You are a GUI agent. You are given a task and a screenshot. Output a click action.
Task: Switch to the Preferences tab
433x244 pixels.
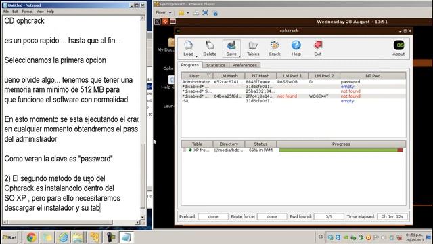click(x=244, y=65)
